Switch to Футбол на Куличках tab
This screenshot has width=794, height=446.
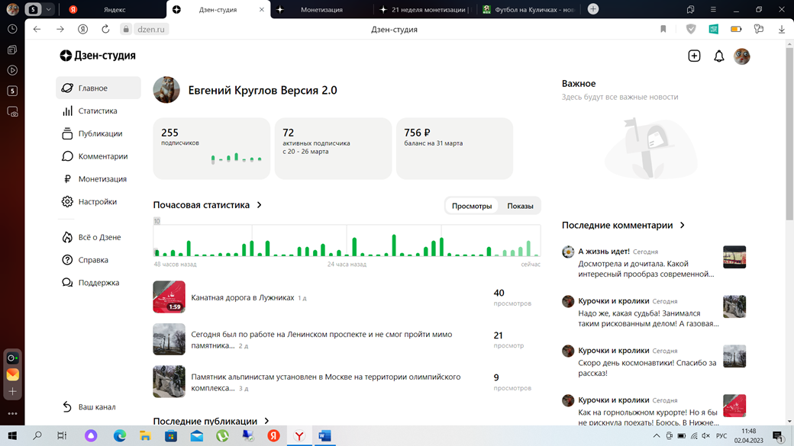point(529,10)
